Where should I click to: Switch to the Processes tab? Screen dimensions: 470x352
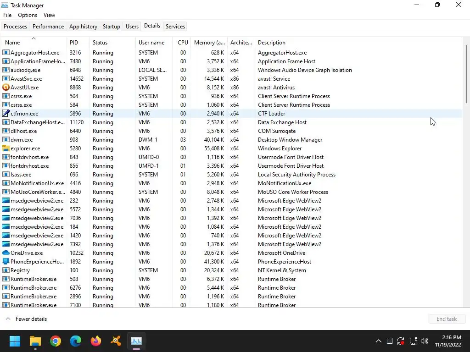[x=15, y=26]
